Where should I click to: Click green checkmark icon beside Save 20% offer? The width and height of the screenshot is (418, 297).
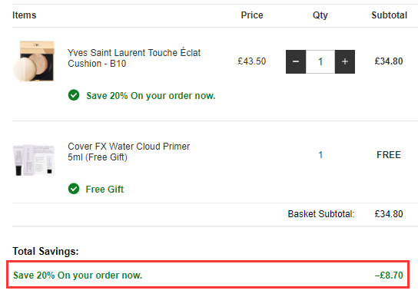[74, 95]
